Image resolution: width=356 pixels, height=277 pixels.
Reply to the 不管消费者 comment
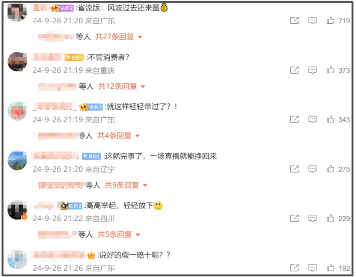(312, 70)
